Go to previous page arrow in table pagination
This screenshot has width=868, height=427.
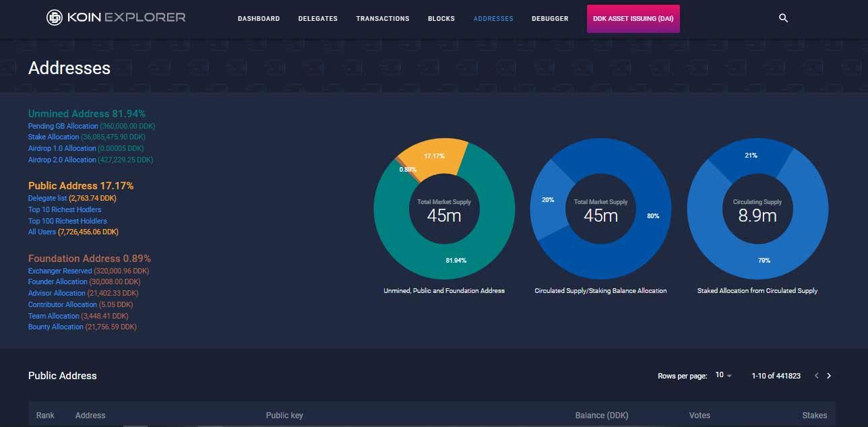point(817,376)
